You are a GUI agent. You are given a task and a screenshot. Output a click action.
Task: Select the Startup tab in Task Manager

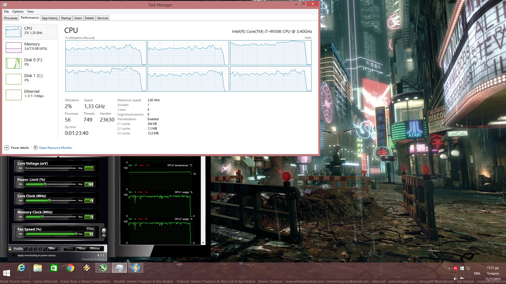pyautogui.click(x=66, y=18)
